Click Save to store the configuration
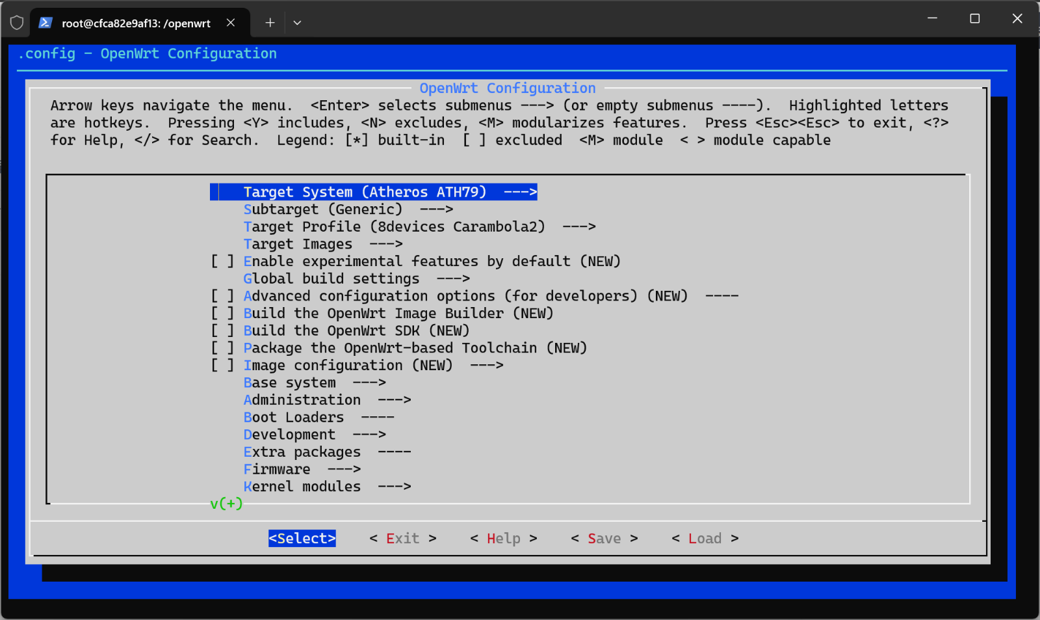This screenshot has width=1040, height=620. (603, 538)
